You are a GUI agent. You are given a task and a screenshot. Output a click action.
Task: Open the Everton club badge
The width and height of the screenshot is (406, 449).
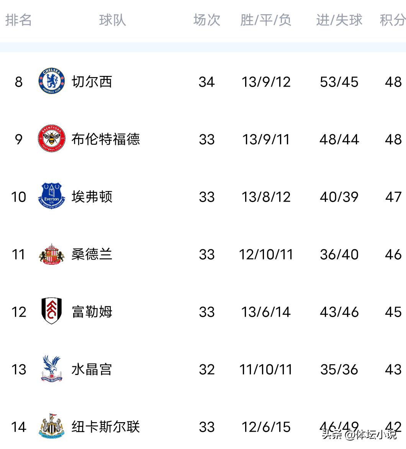pyautogui.click(x=52, y=196)
